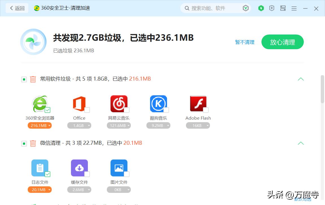This screenshot has width=325, height=205.
Task: Click the 放心清理 button
Action: (x=282, y=42)
